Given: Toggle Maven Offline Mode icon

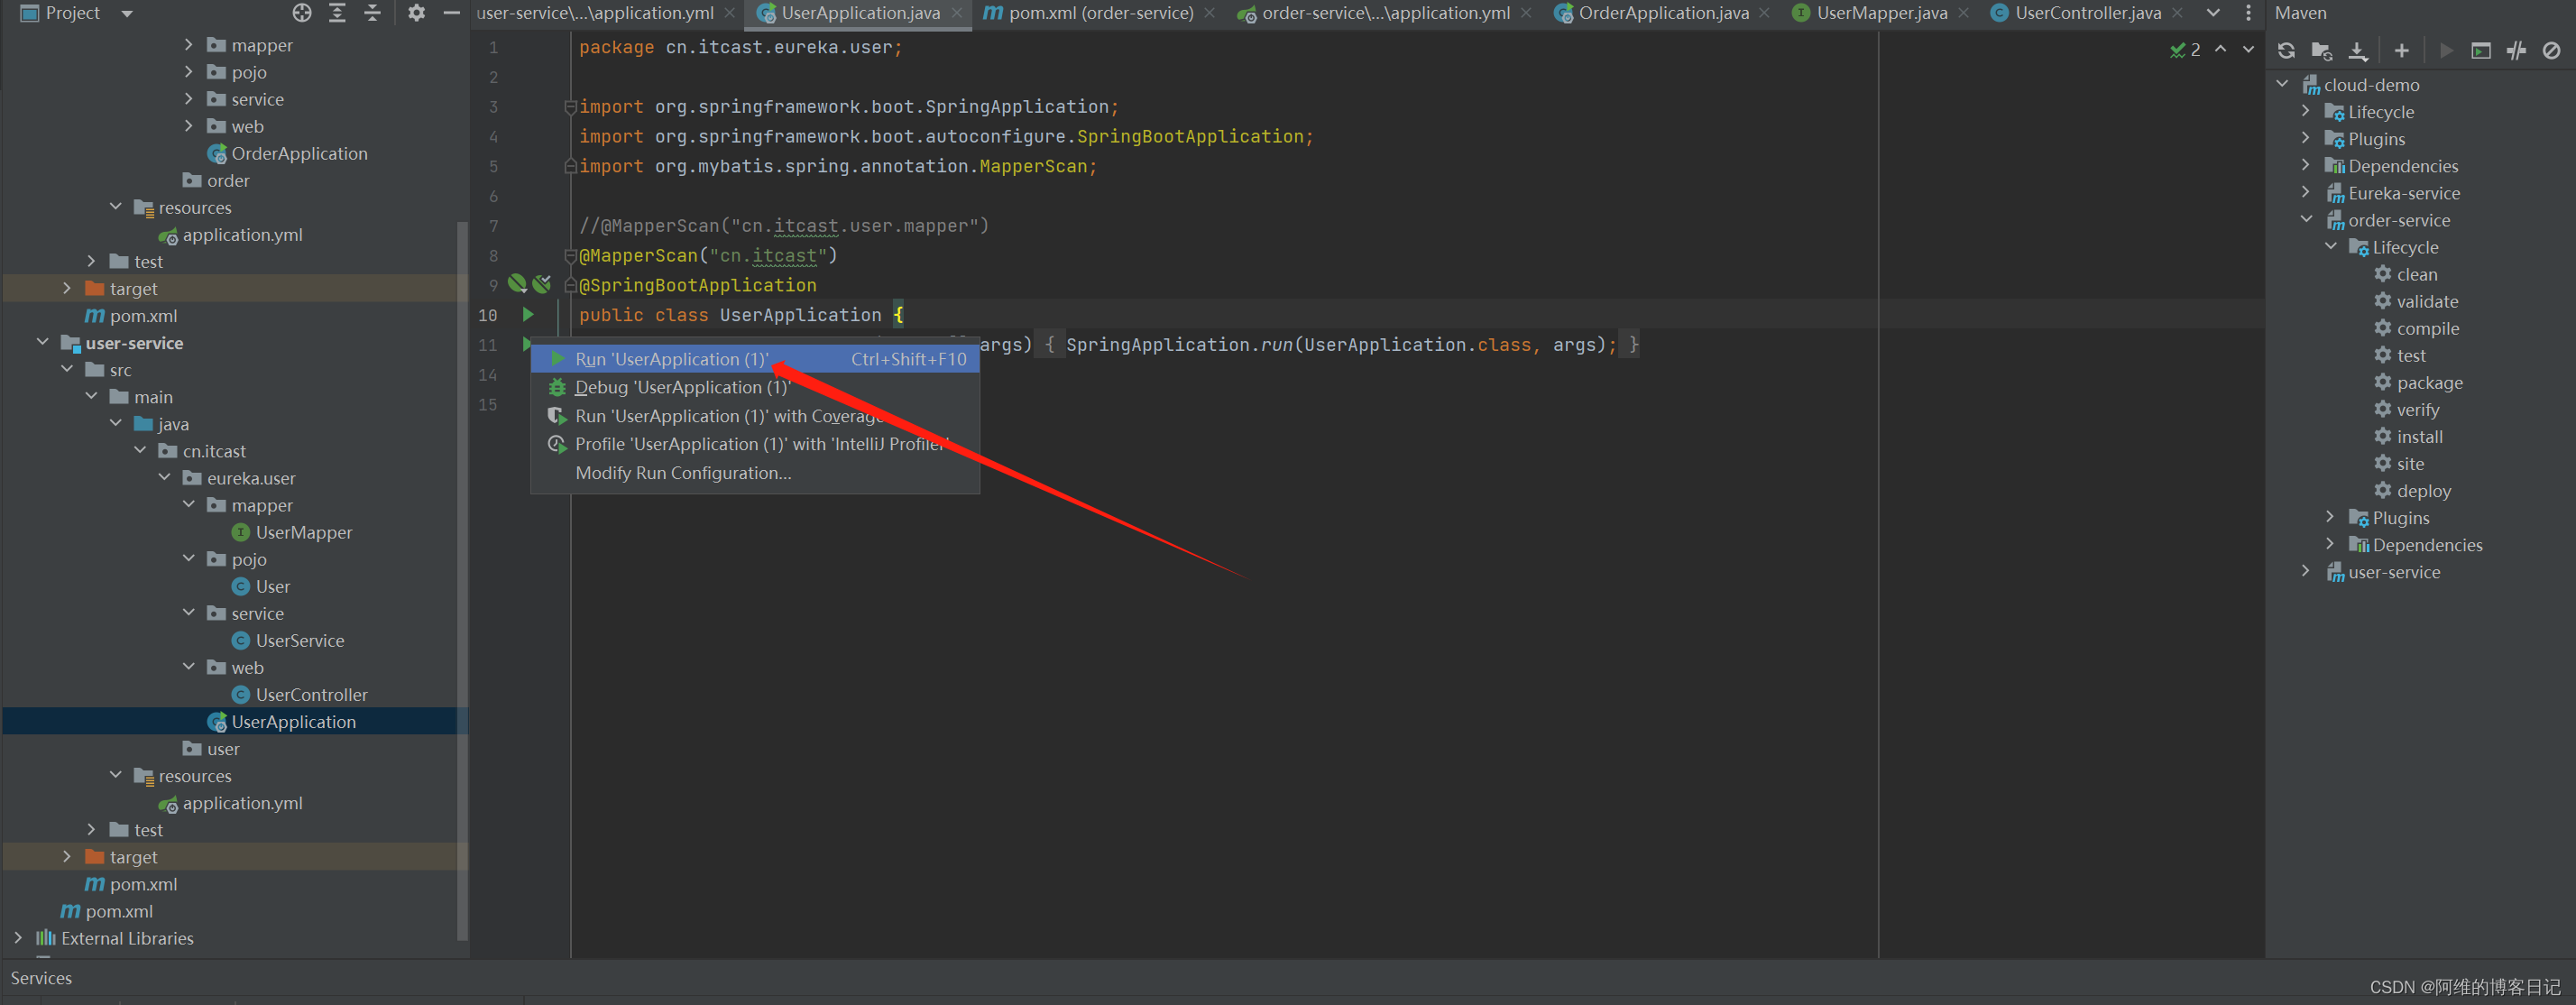Looking at the screenshot, I should click(2516, 51).
